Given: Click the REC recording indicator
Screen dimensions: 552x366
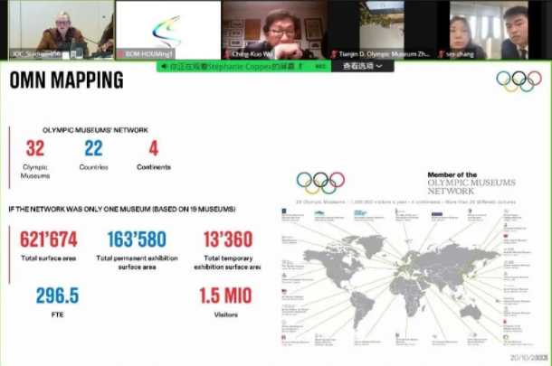Looking at the screenshot, I should (320, 66).
